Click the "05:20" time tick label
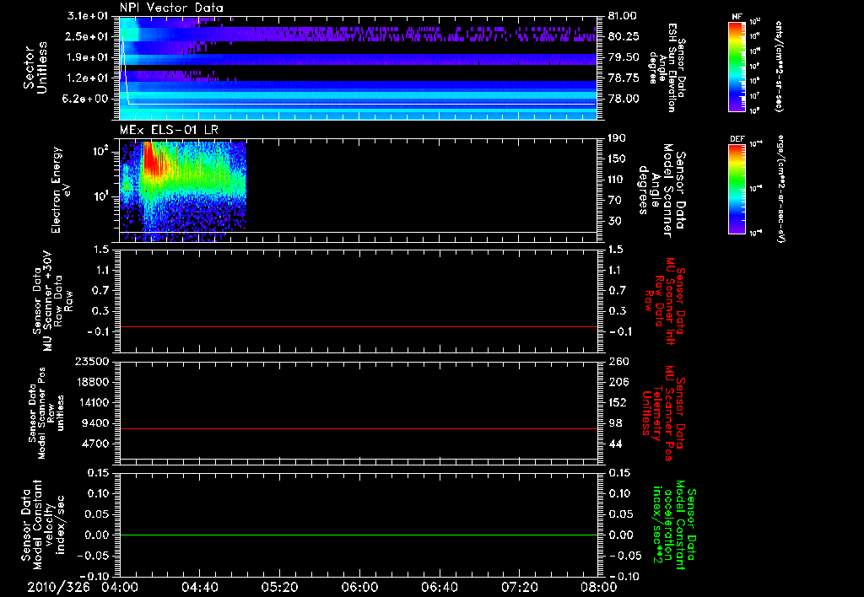Image resolution: width=864 pixels, height=597 pixels. 279,587
